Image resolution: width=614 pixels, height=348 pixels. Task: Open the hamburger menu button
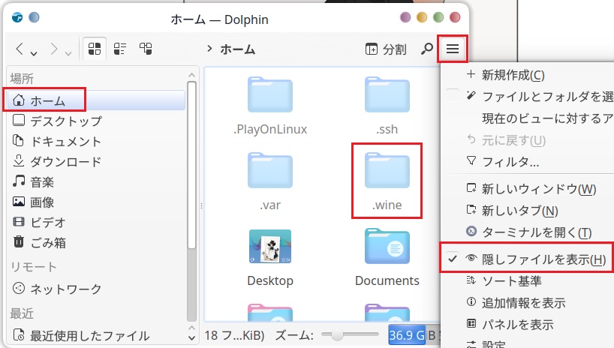click(452, 49)
